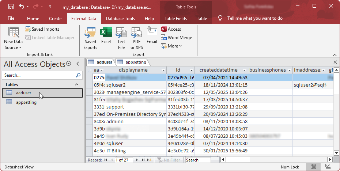
Task: Switch to the appsetting document tab
Action: pos(132,62)
